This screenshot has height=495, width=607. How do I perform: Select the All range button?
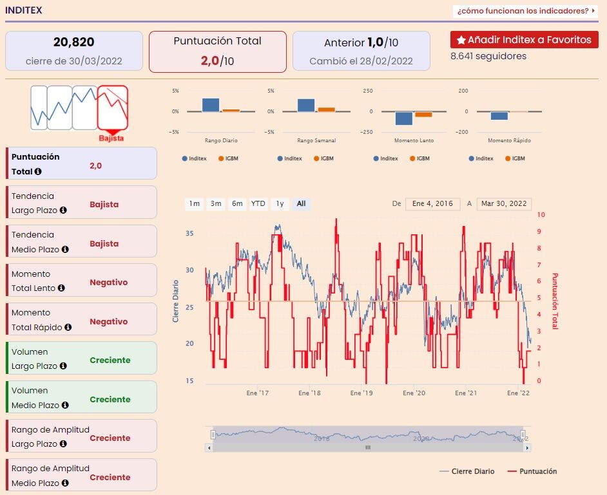(x=301, y=204)
